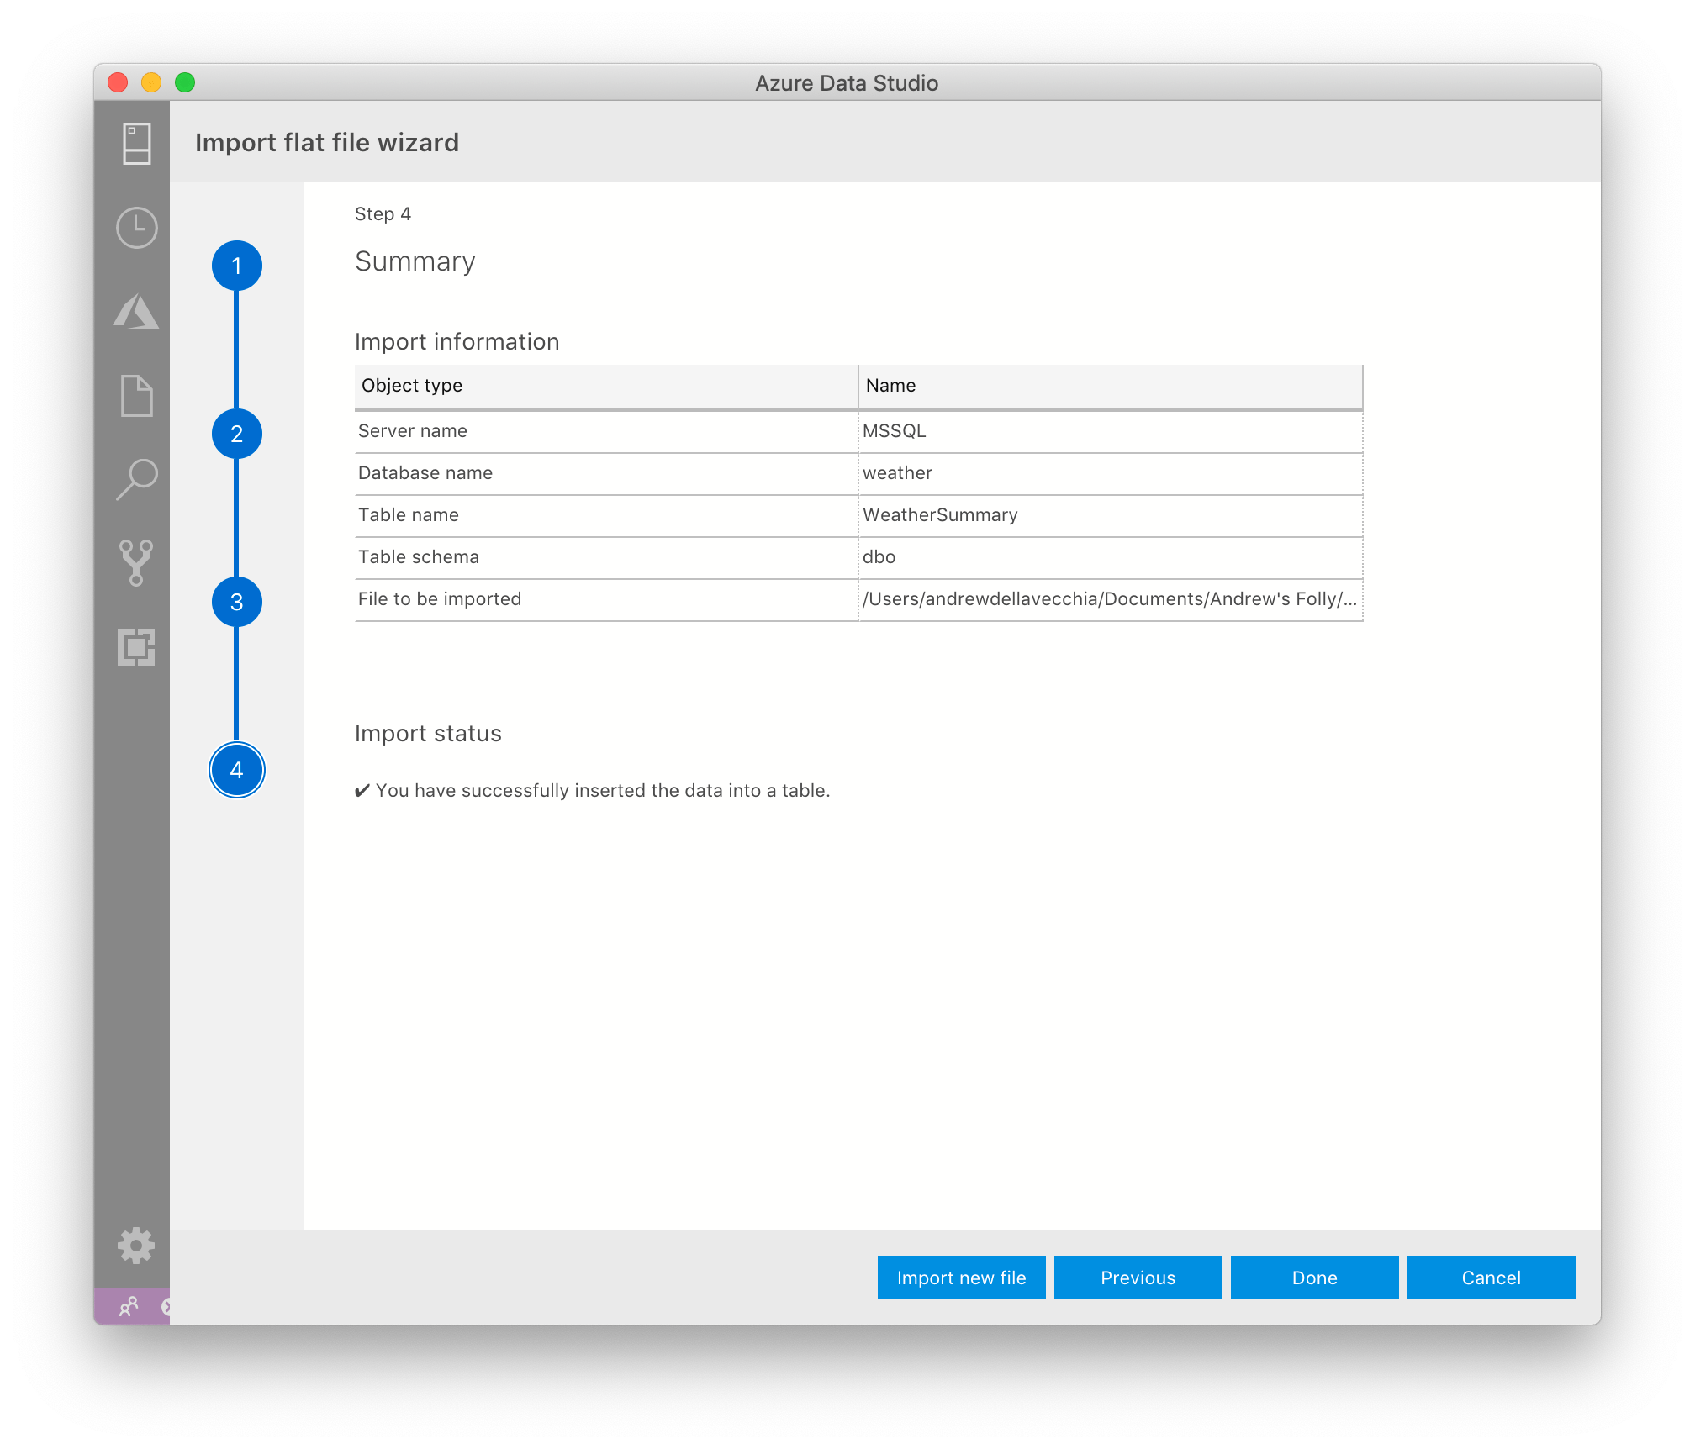Select step 1 in the wizard progress
This screenshot has width=1695, height=1449.
coord(238,264)
